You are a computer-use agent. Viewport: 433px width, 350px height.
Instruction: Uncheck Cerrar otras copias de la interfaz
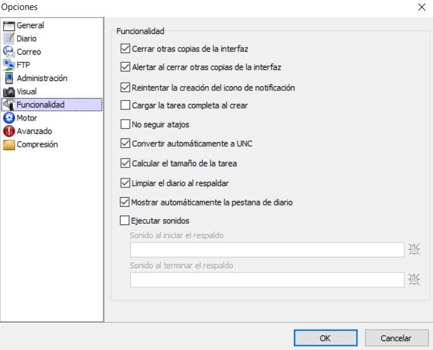coord(124,49)
